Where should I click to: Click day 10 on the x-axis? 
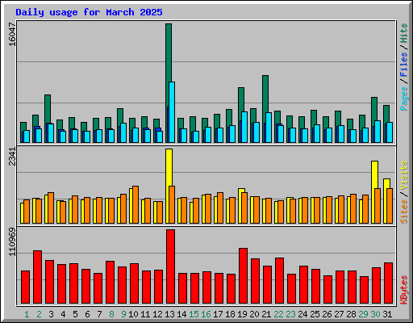click(133, 314)
